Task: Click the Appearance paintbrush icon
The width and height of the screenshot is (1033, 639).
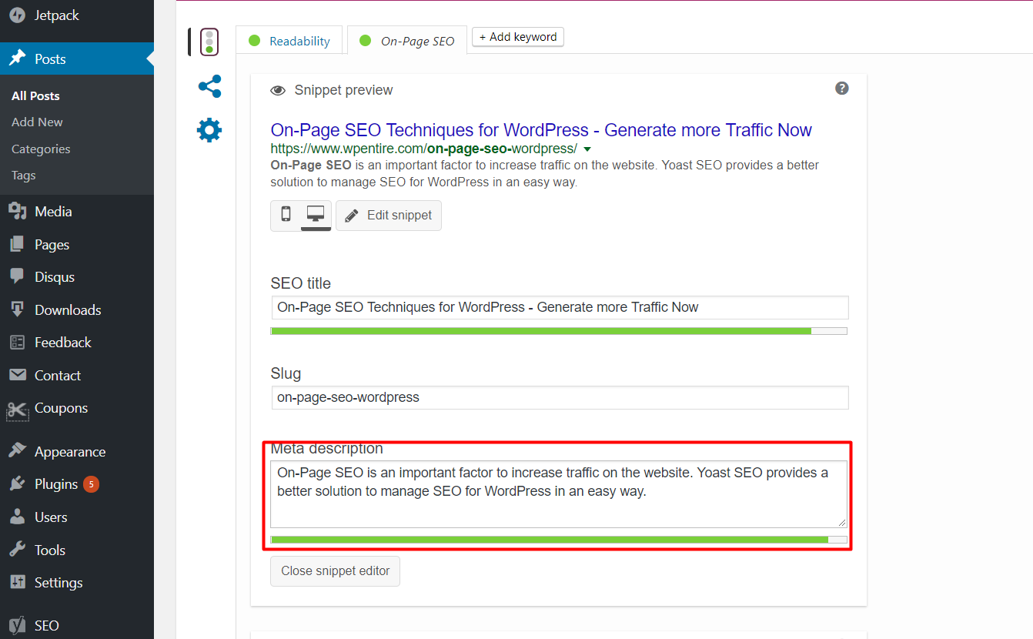Action: [17, 451]
